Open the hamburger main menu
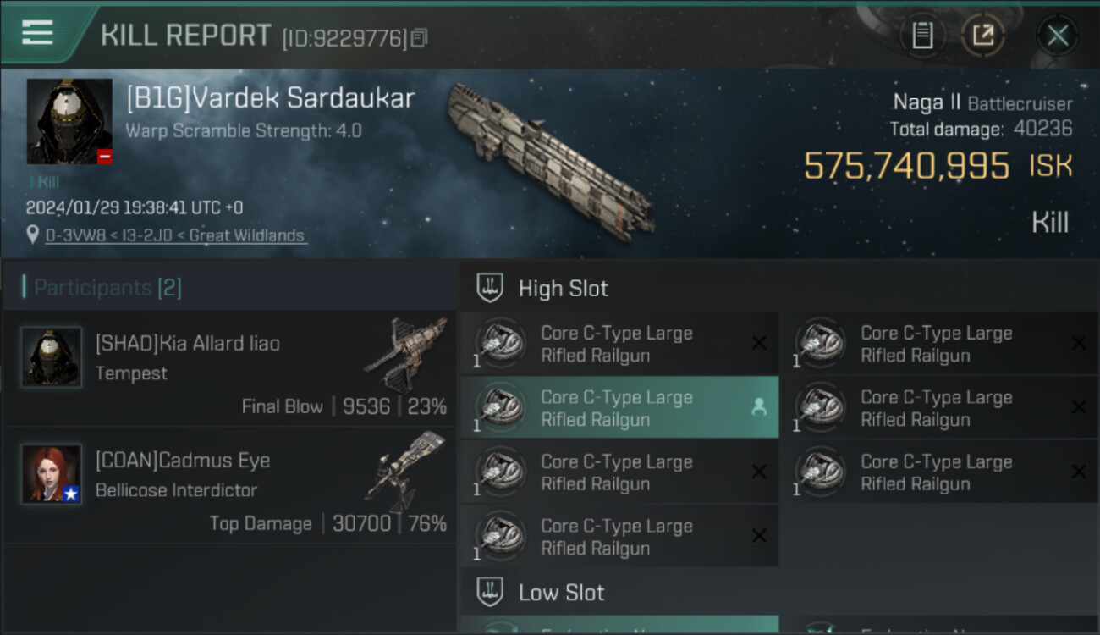Image resolution: width=1100 pixels, height=635 pixels. click(x=38, y=34)
